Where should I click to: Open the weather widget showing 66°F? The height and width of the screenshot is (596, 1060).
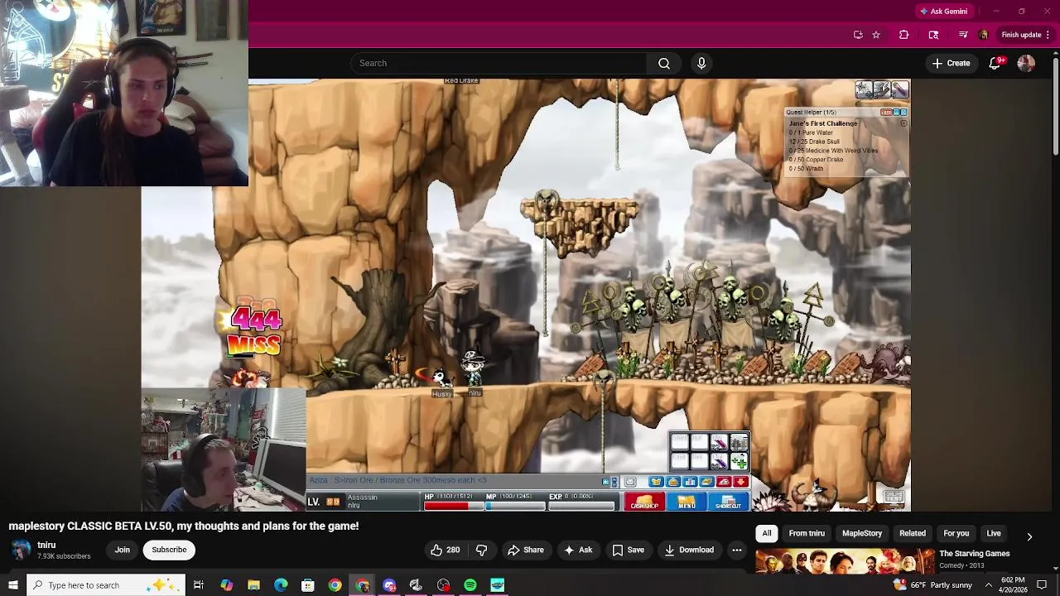pyautogui.click(x=932, y=585)
